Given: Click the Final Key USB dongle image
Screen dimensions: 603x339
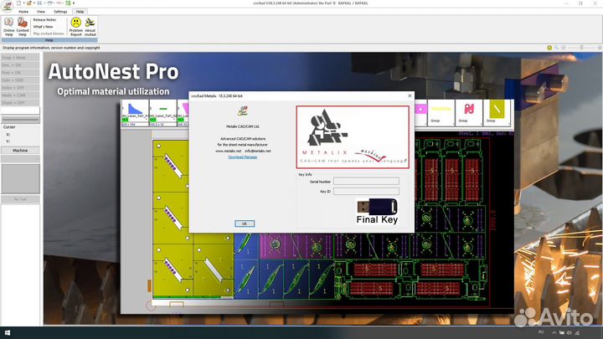Looking at the screenshot, I should (x=377, y=206).
